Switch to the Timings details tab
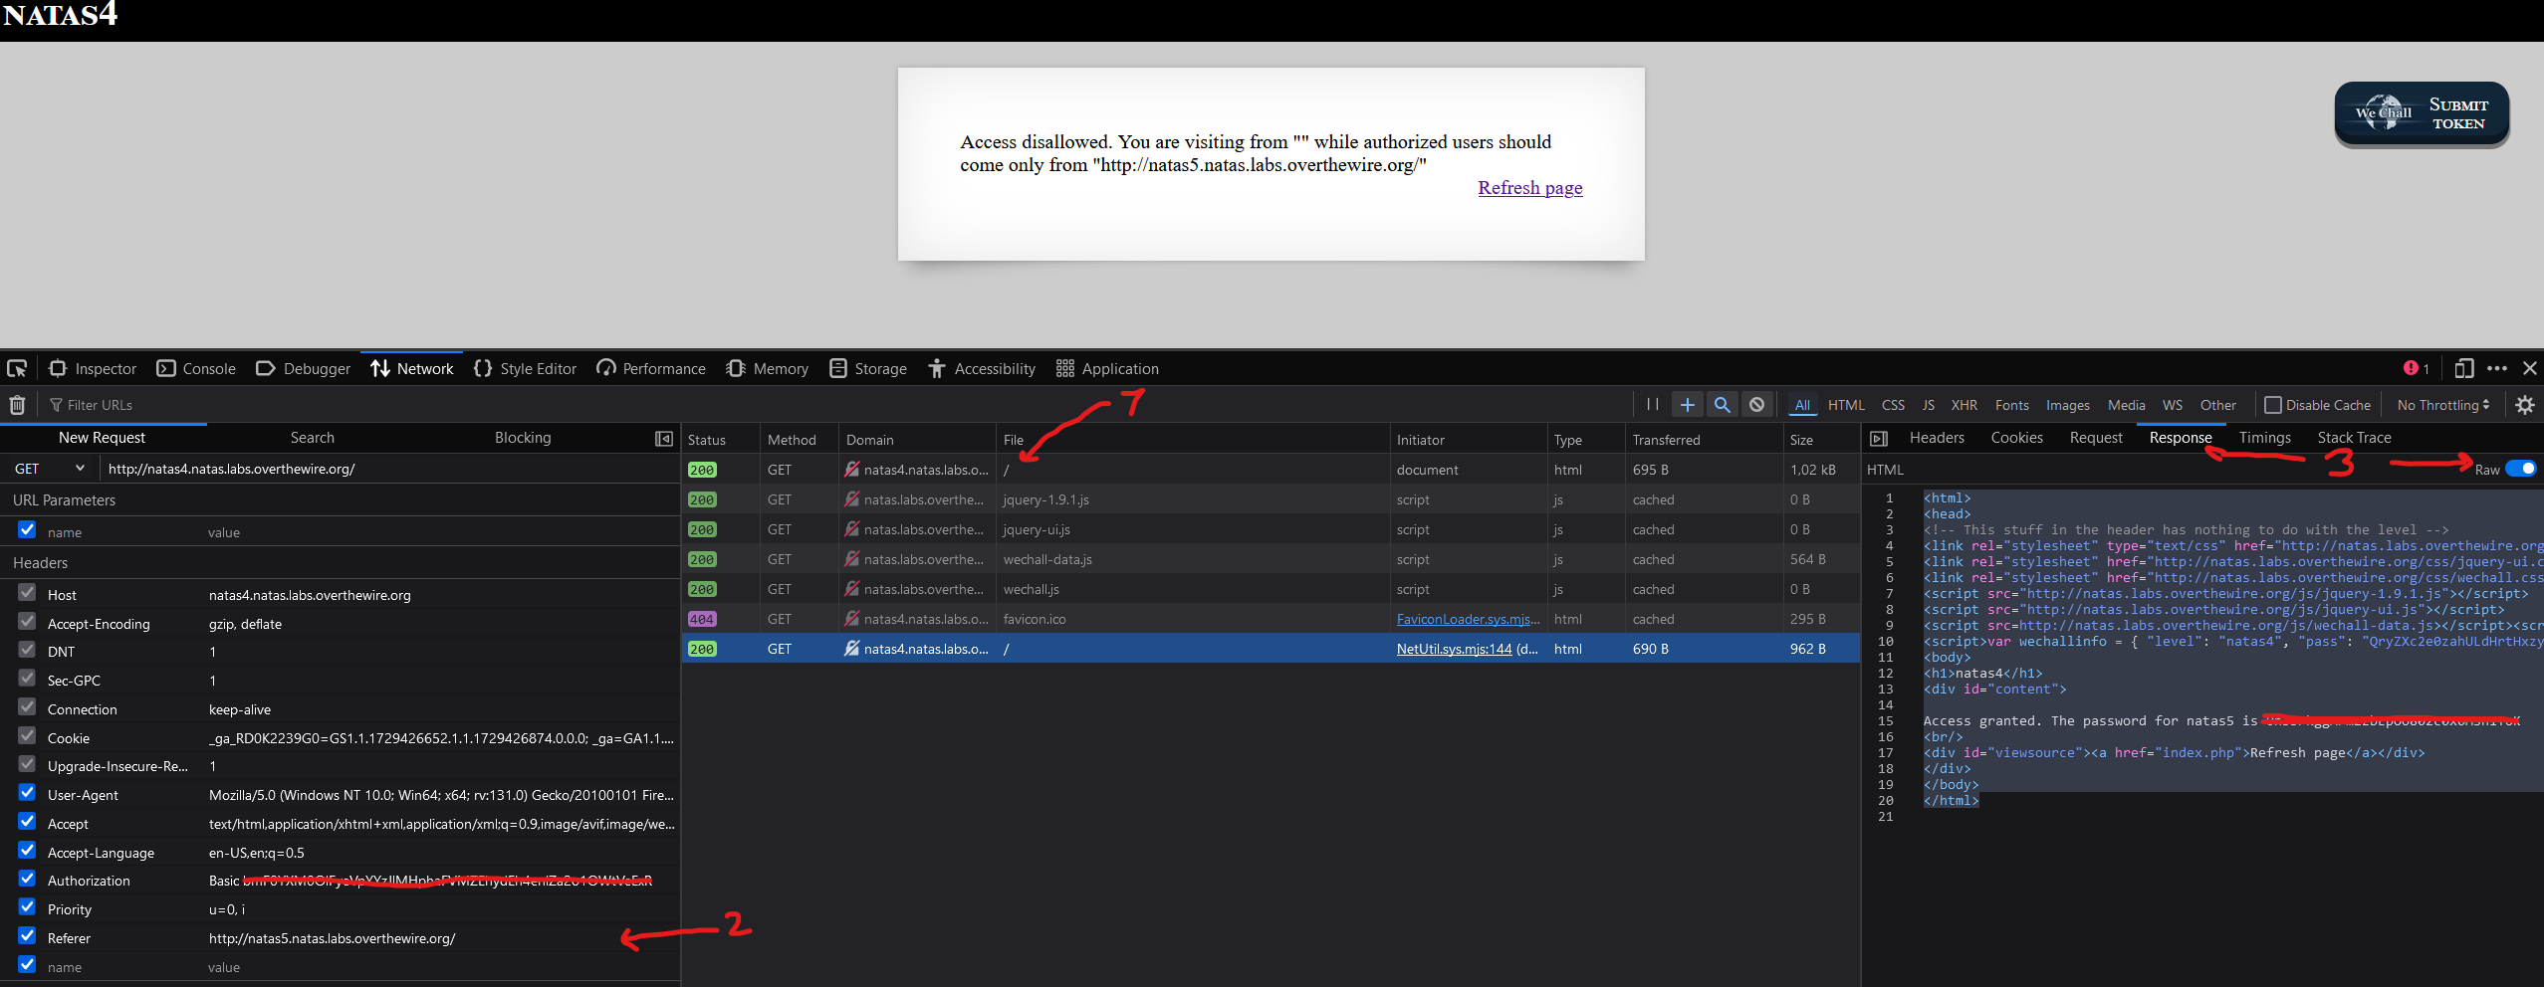2544x987 pixels. pyautogui.click(x=2264, y=438)
